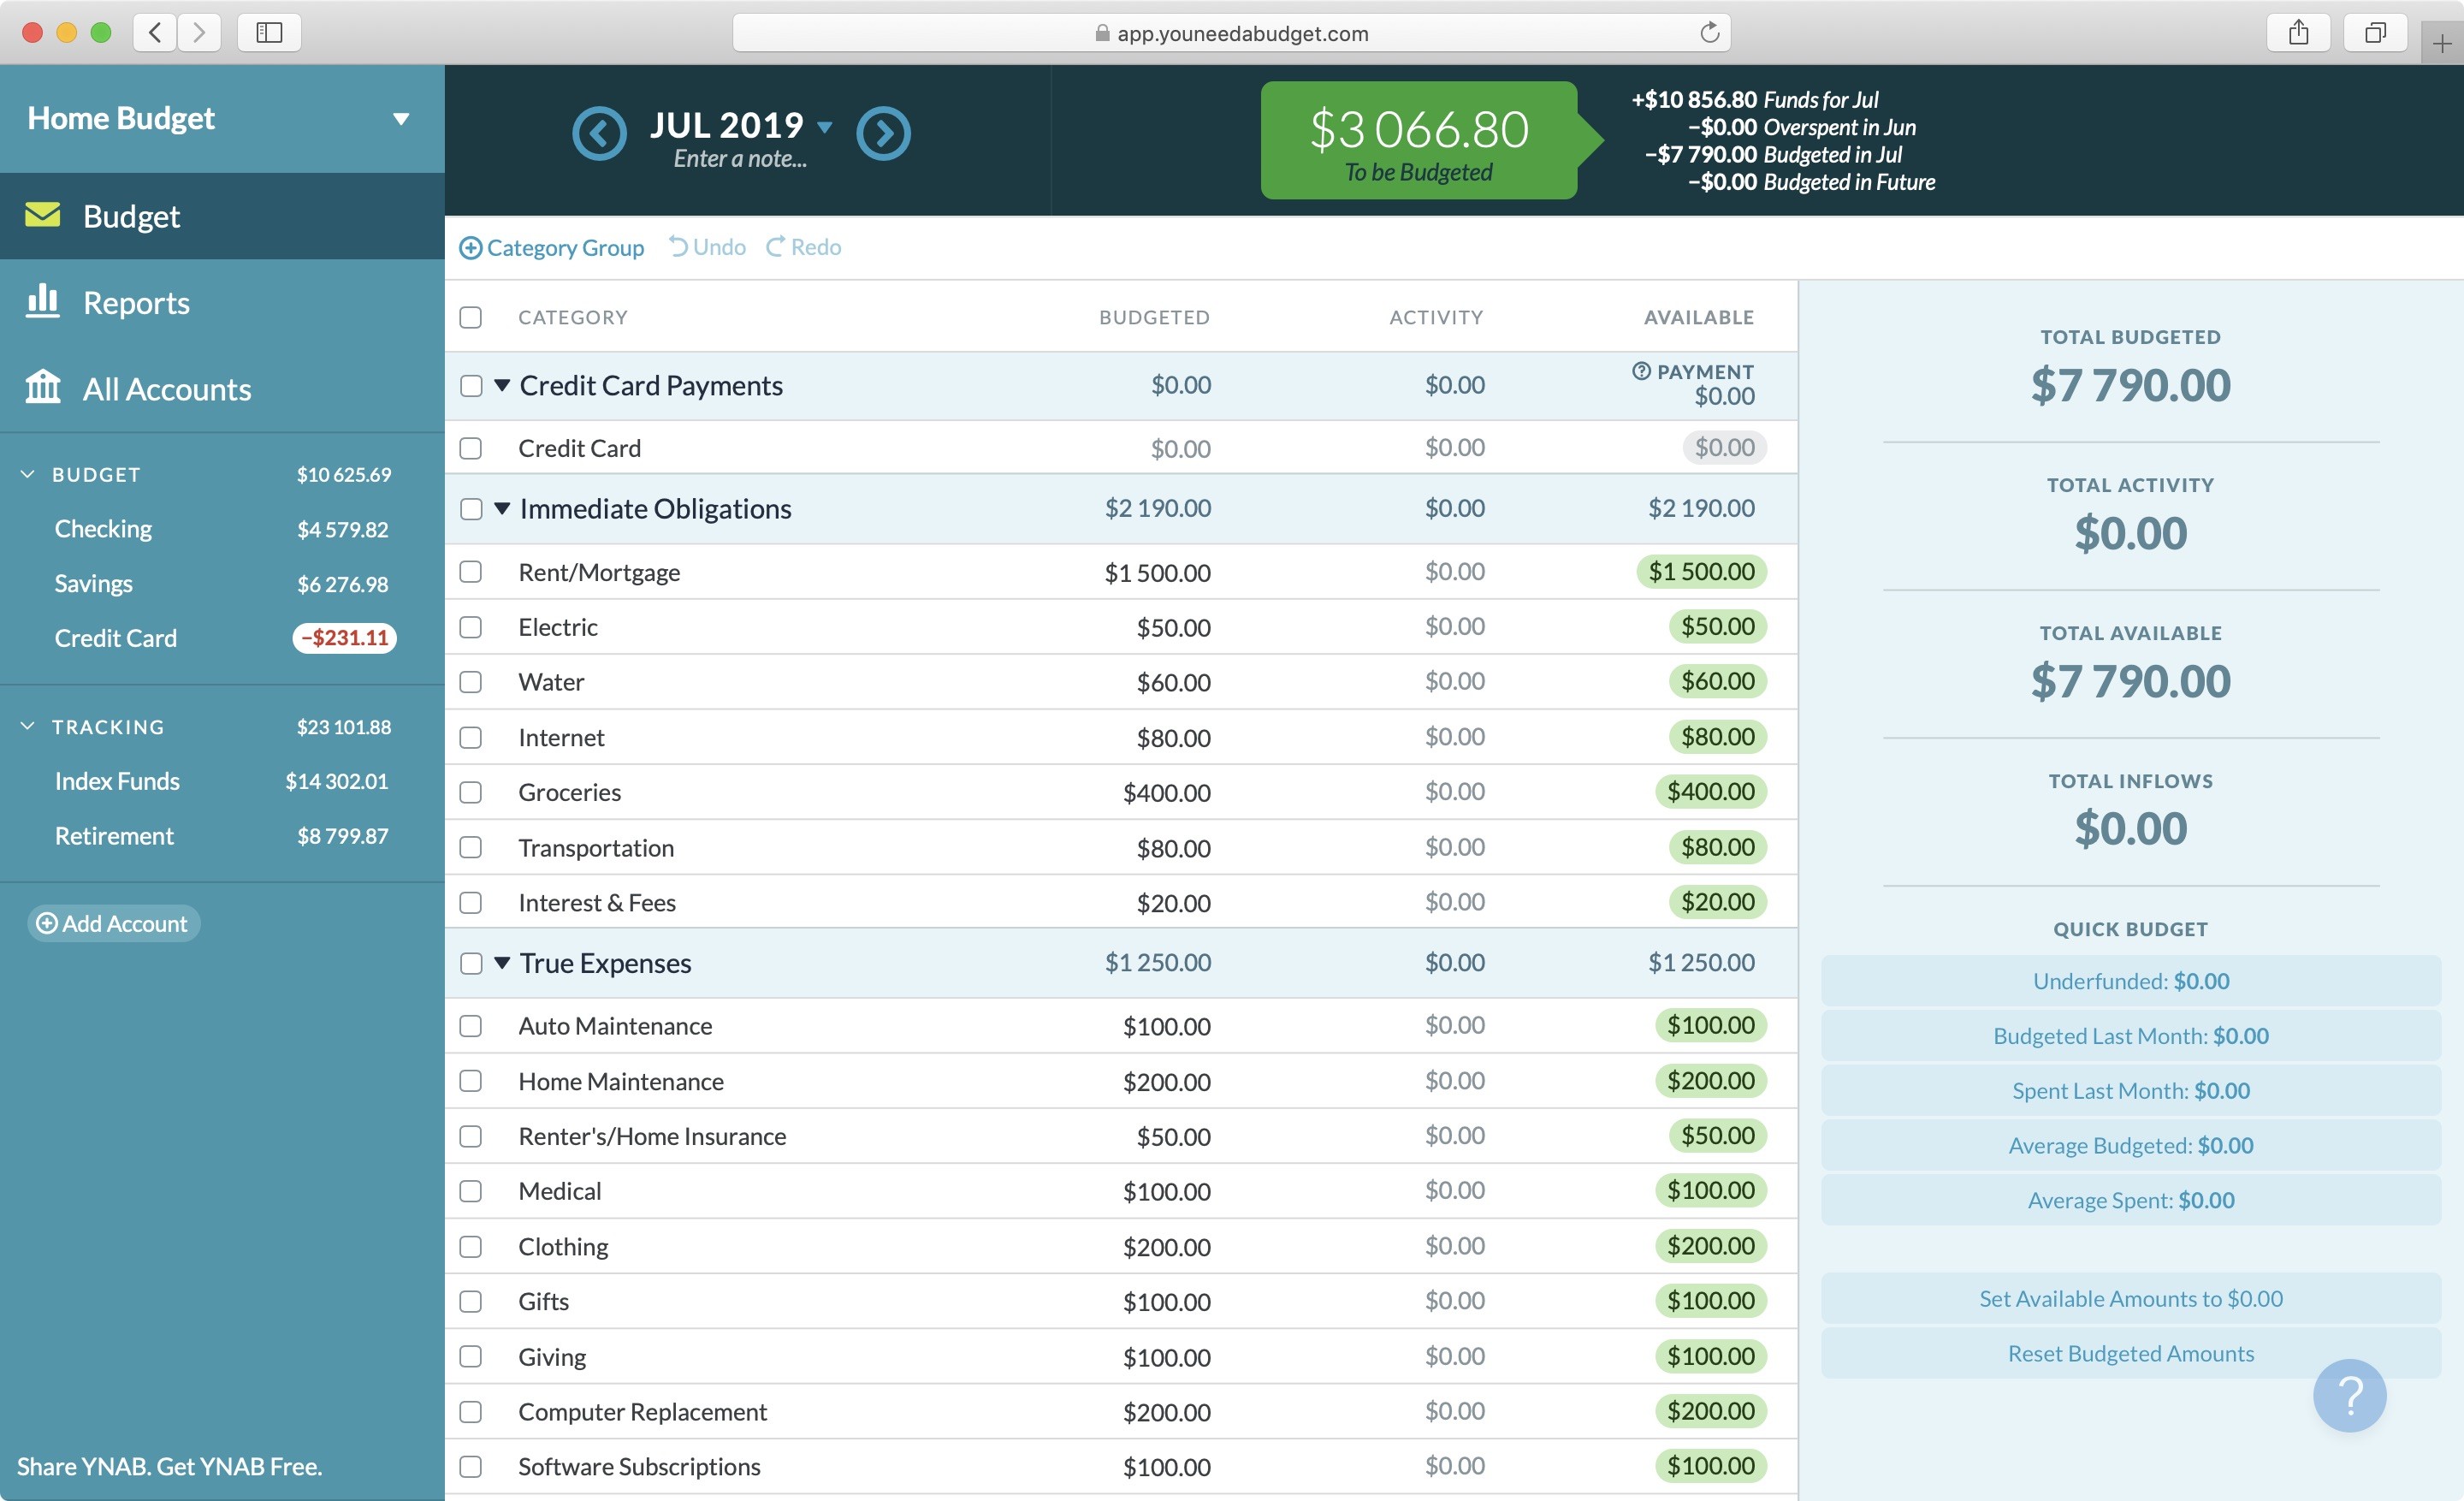This screenshot has width=2464, height=1501.
Task: Enable checkbox next to Credit Card Payments
Action: click(471, 385)
